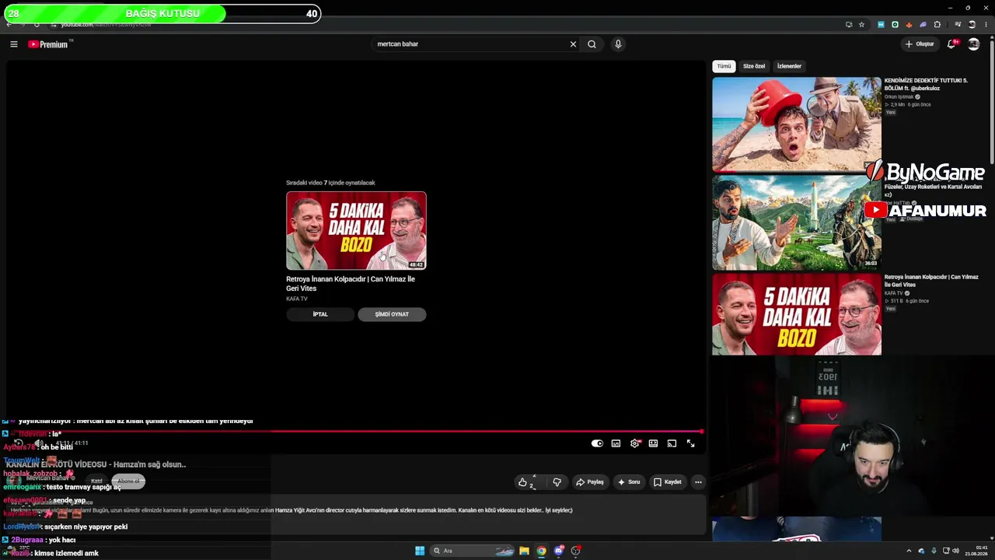
Task: Click the purple feather extension icon
Action: [x=923, y=24]
